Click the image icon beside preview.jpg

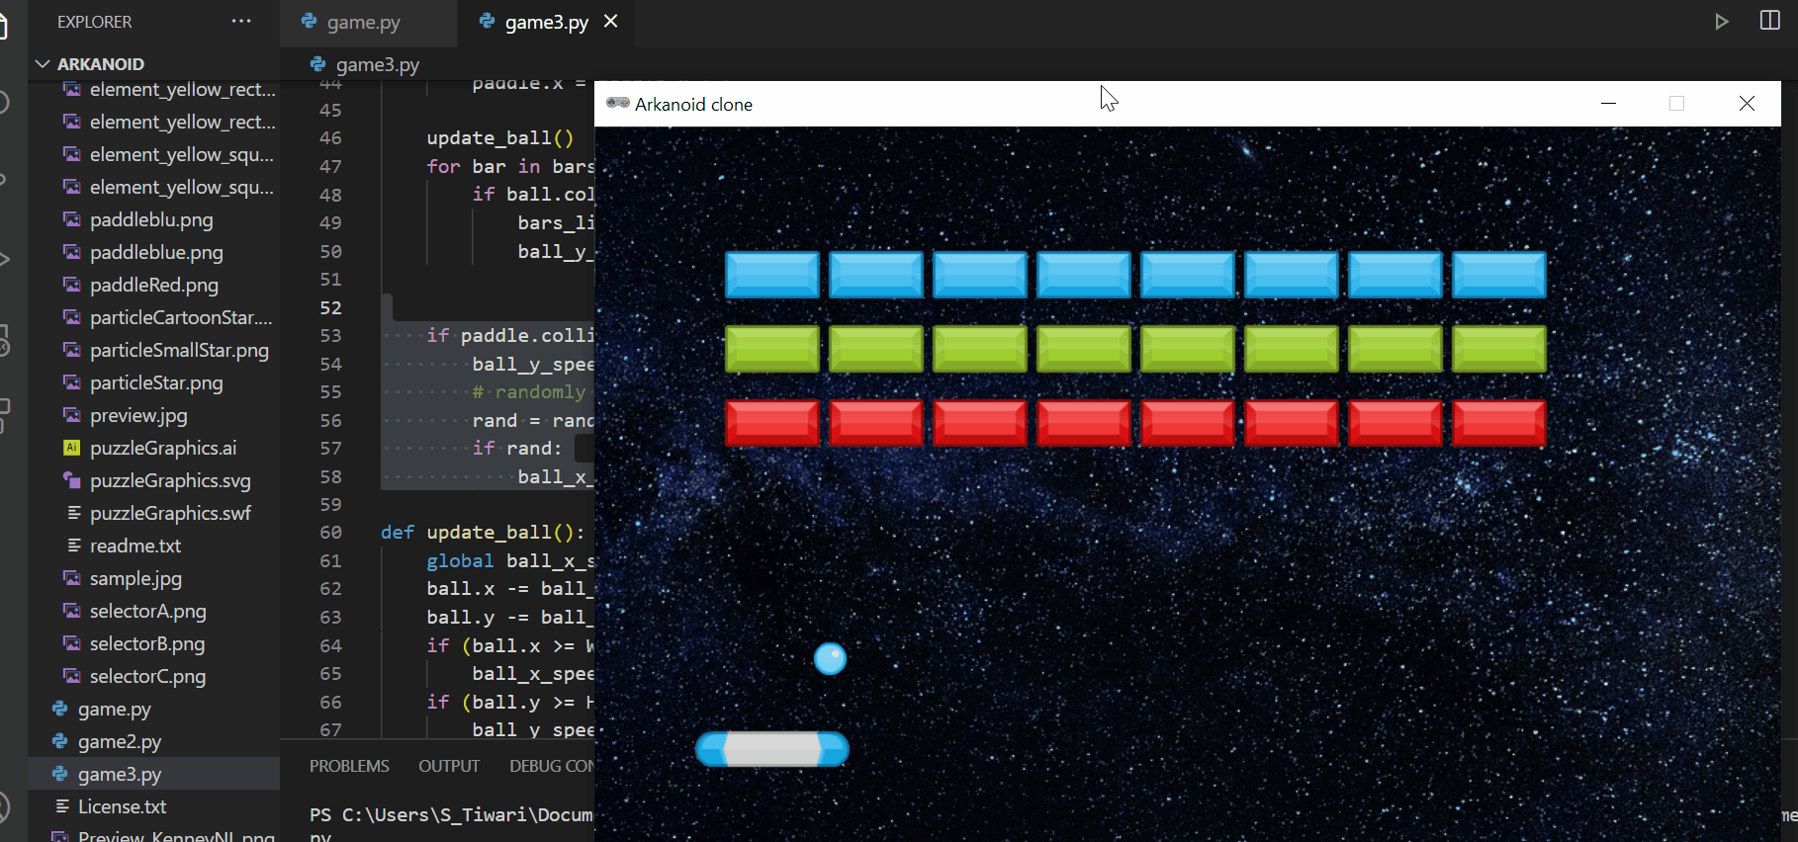71,415
